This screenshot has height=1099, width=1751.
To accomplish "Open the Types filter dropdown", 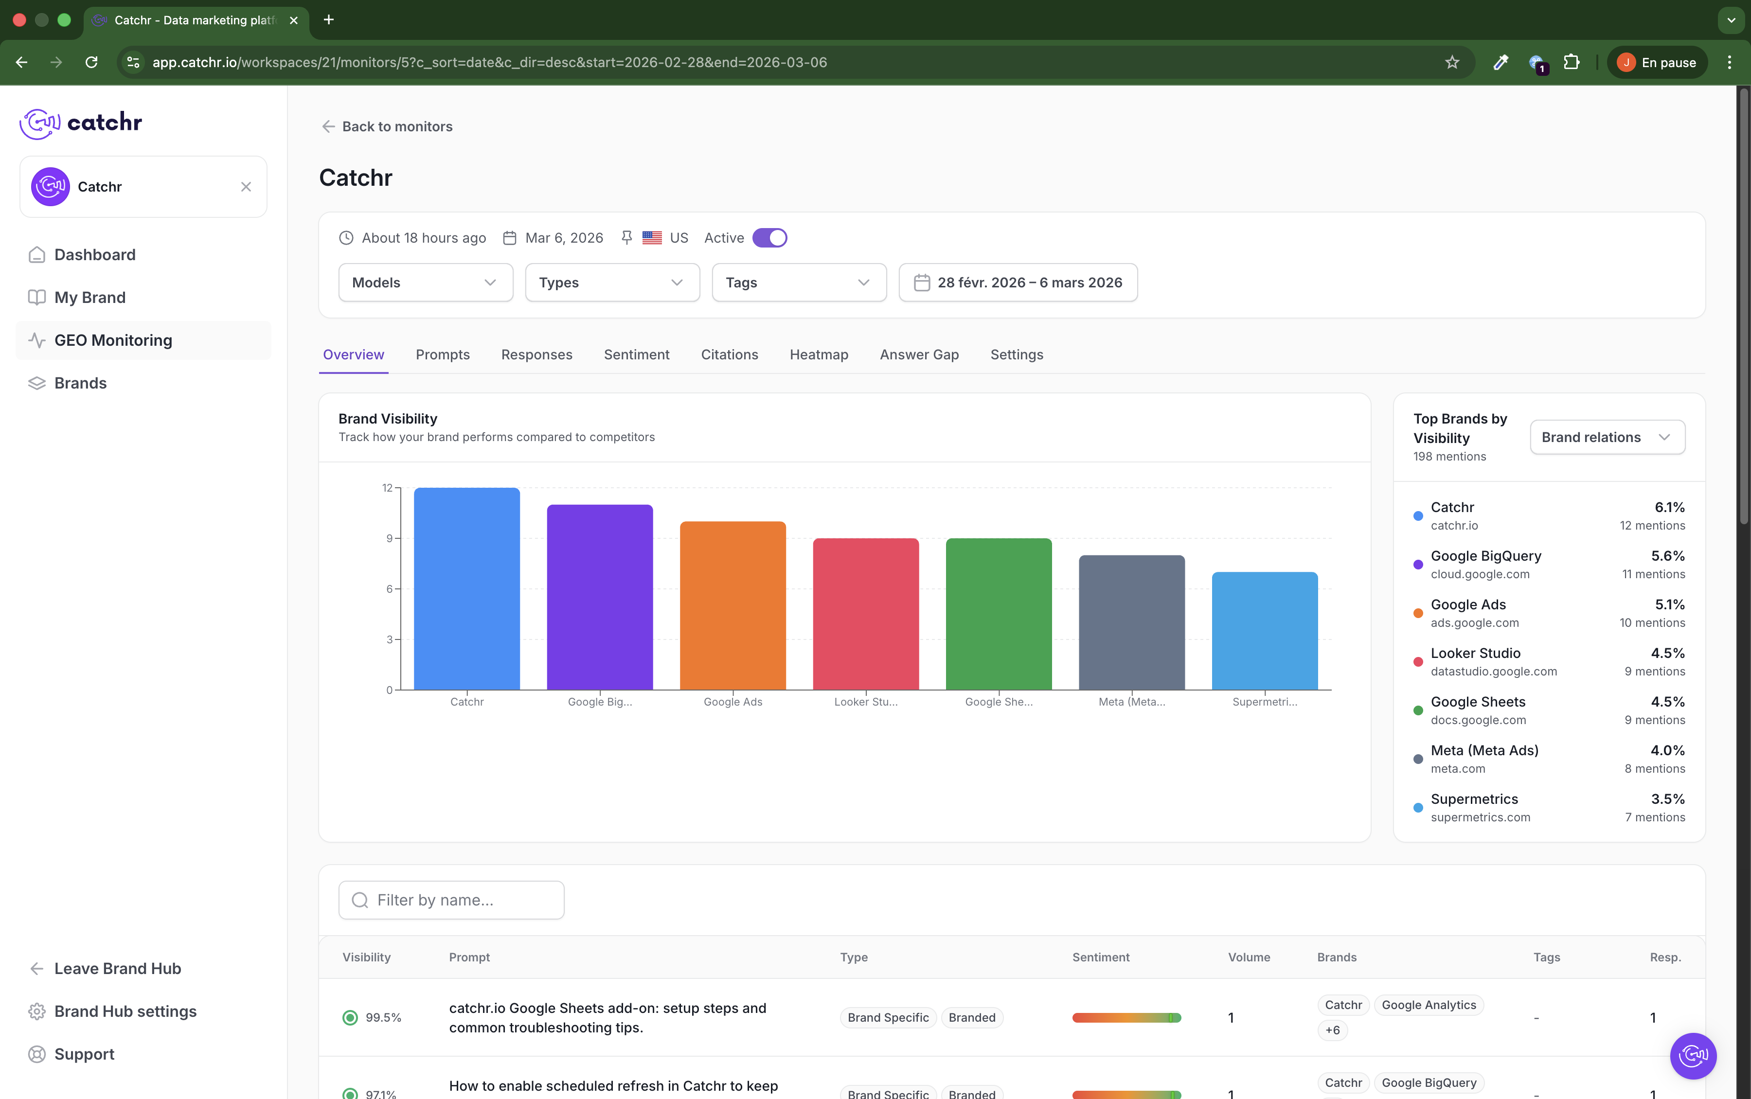I will (x=612, y=283).
